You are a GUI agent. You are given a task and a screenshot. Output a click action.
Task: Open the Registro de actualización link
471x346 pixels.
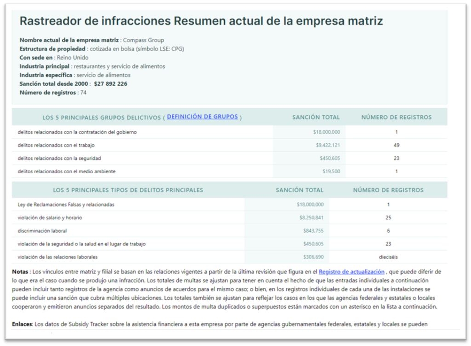pyautogui.click(x=351, y=272)
